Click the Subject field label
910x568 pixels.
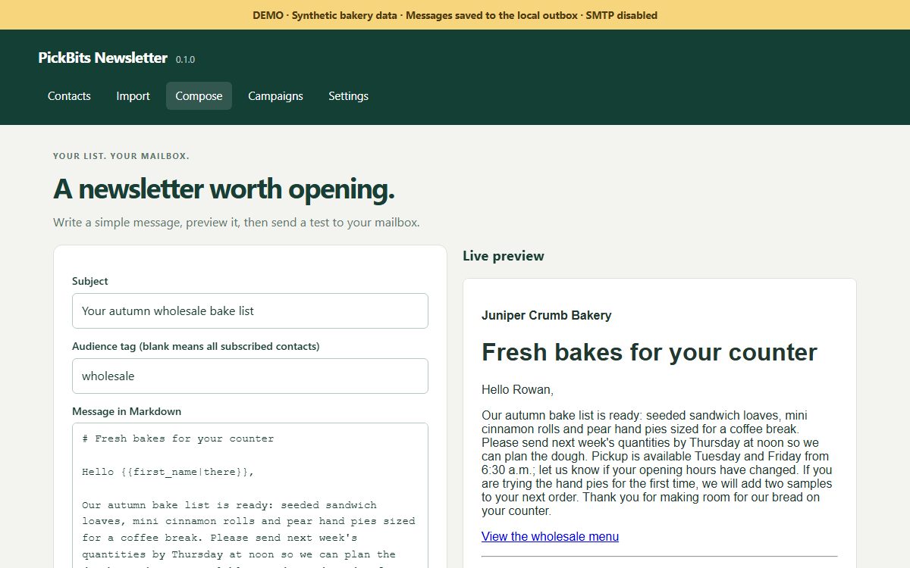click(x=90, y=281)
